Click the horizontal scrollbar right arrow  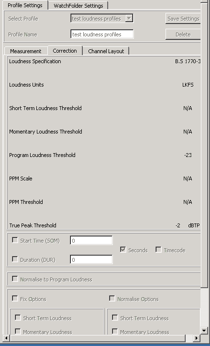[x=196, y=338]
